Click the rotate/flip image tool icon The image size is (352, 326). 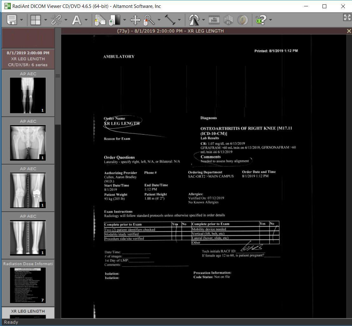[x=194, y=20]
